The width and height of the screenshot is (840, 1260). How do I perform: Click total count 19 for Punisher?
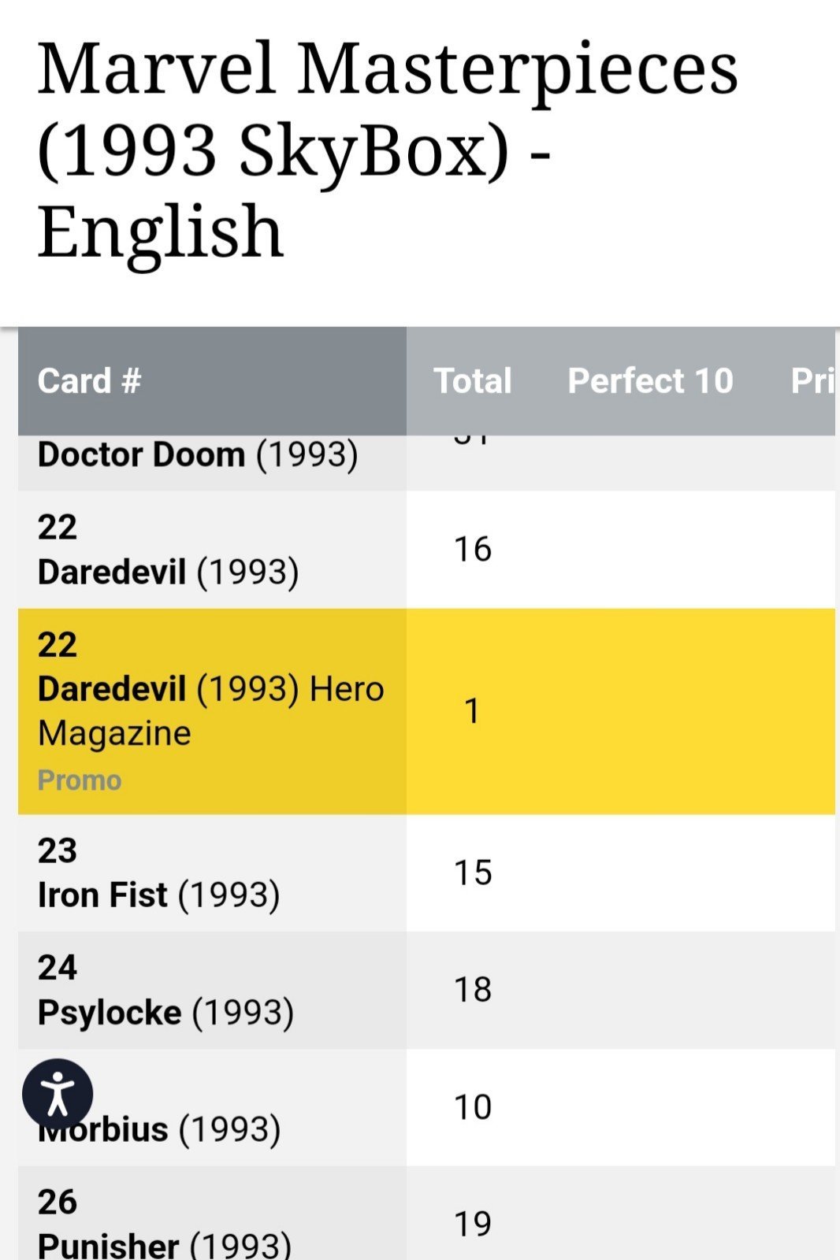coord(473,1224)
